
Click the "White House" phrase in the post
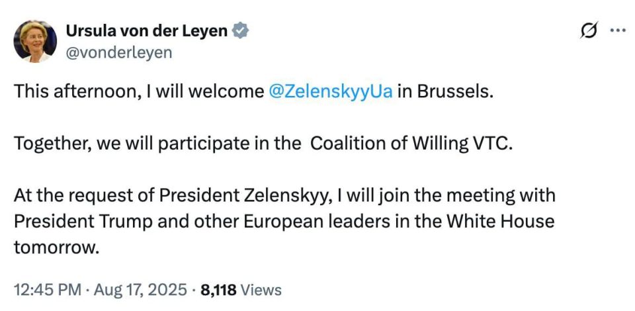point(507,221)
